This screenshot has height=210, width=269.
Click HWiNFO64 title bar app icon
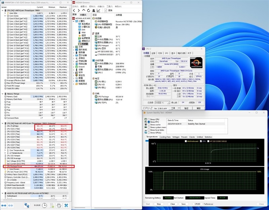[2, 2]
